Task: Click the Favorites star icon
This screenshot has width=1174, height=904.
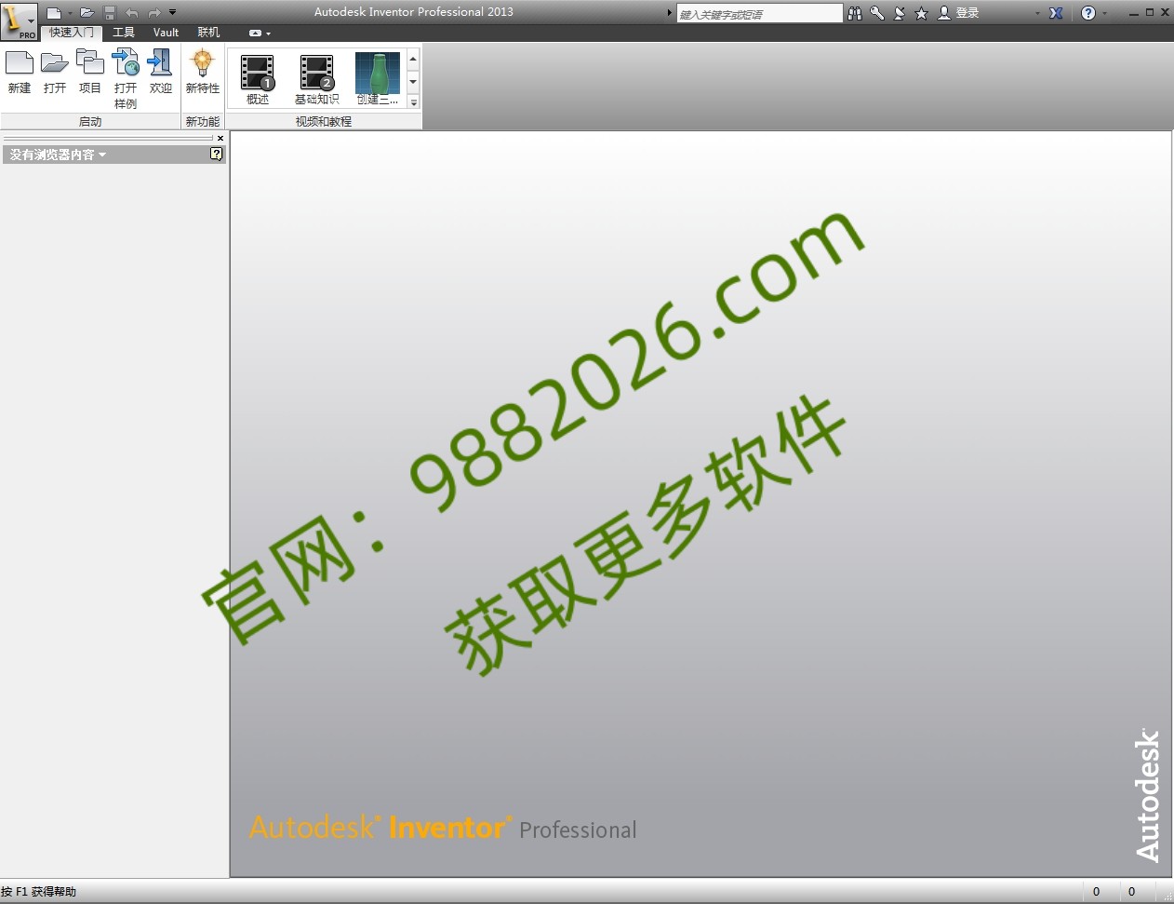Action: point(921,12)
